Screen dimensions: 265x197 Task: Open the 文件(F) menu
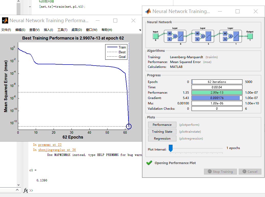tap(6, 30)
